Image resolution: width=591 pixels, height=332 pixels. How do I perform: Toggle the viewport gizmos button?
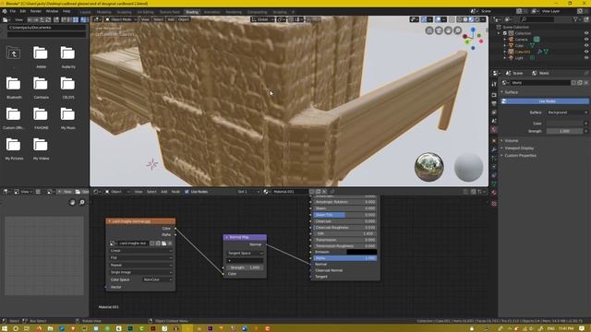click(x=424, y=19)
